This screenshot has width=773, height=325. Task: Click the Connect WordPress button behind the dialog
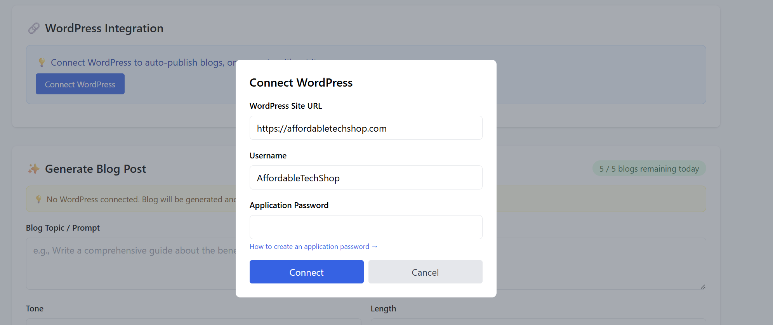point(80,84)
